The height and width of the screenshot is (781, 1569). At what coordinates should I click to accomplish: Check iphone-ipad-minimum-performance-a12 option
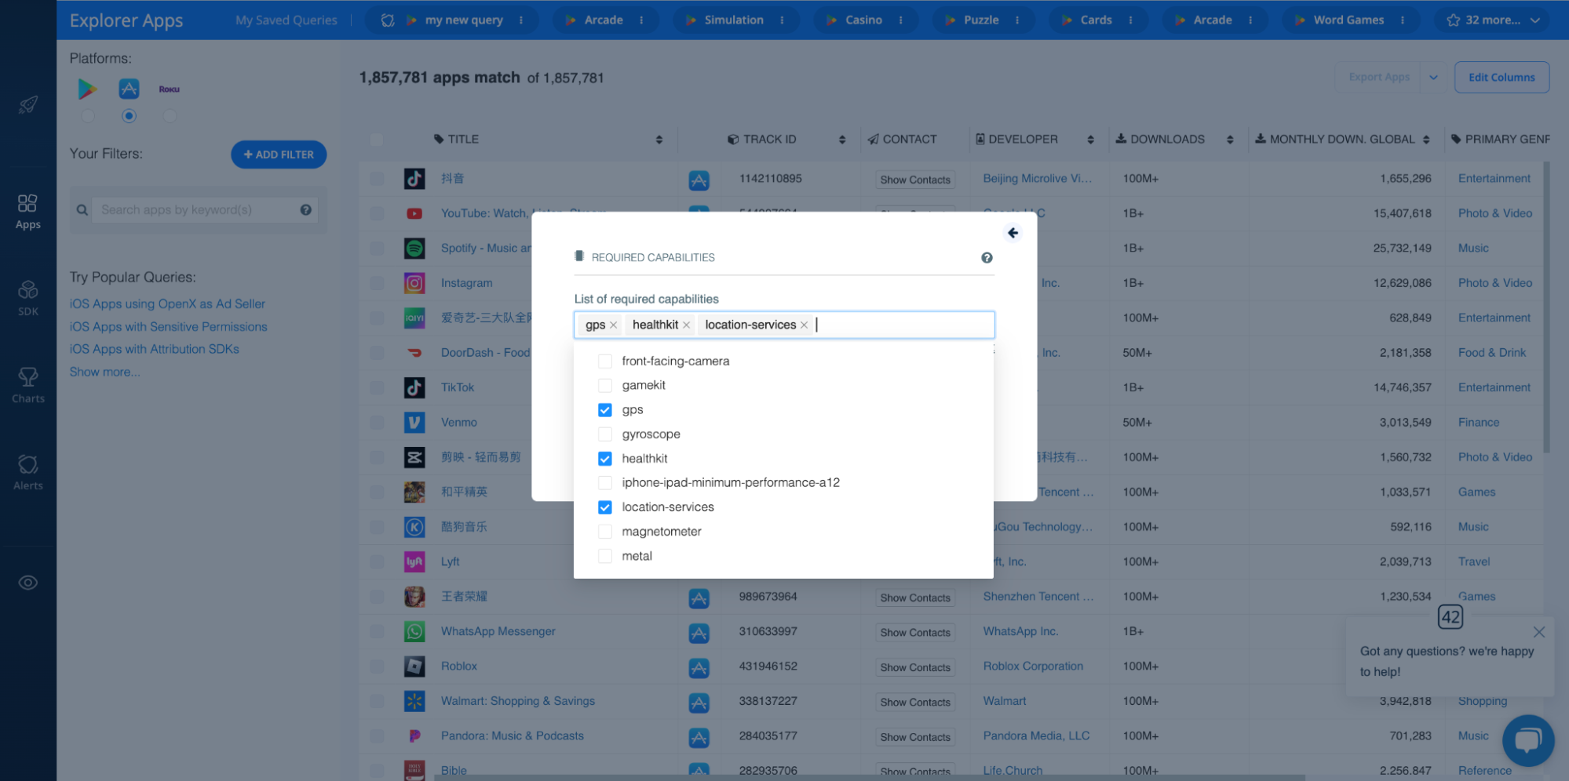coord(605,483)
